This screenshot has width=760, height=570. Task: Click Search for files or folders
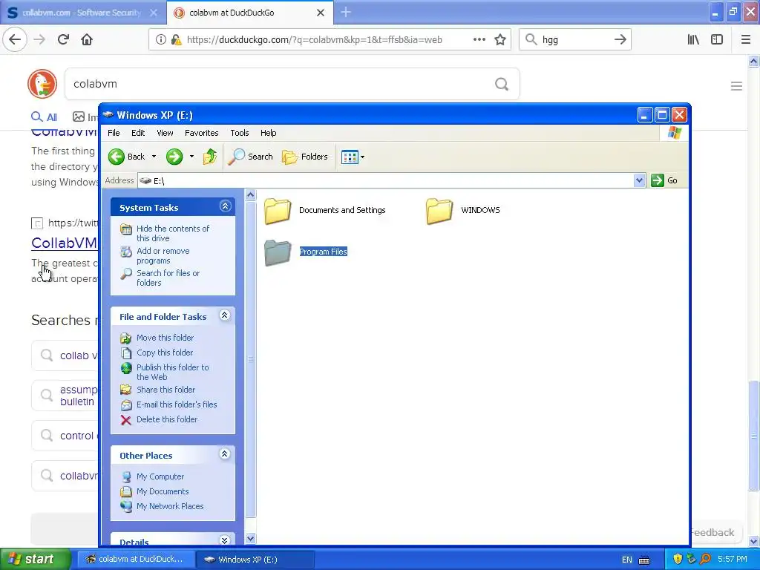point(168,278)
